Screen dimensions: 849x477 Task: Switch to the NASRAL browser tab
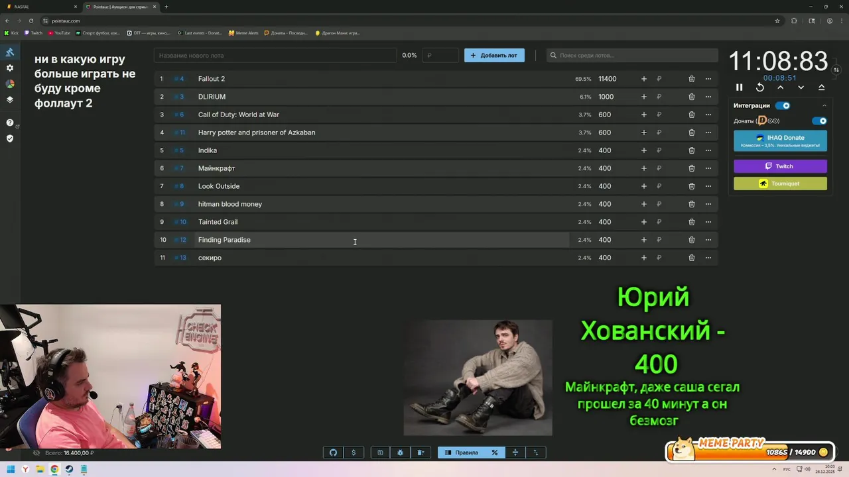pyautogui.click(x=40, y=7)
